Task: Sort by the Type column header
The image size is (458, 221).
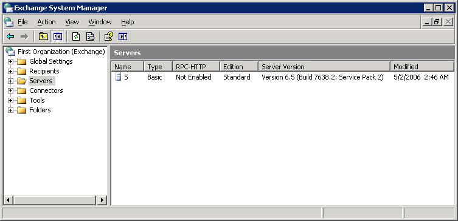Action: point(158,66)
